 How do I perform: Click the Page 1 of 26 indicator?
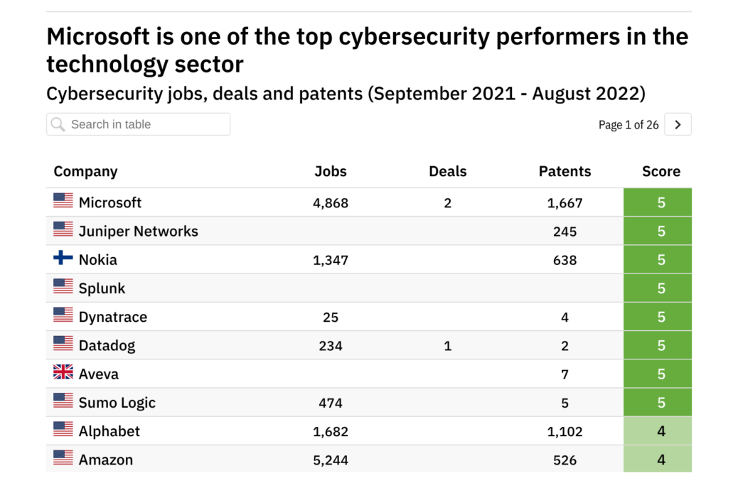[x=629, y=125]
